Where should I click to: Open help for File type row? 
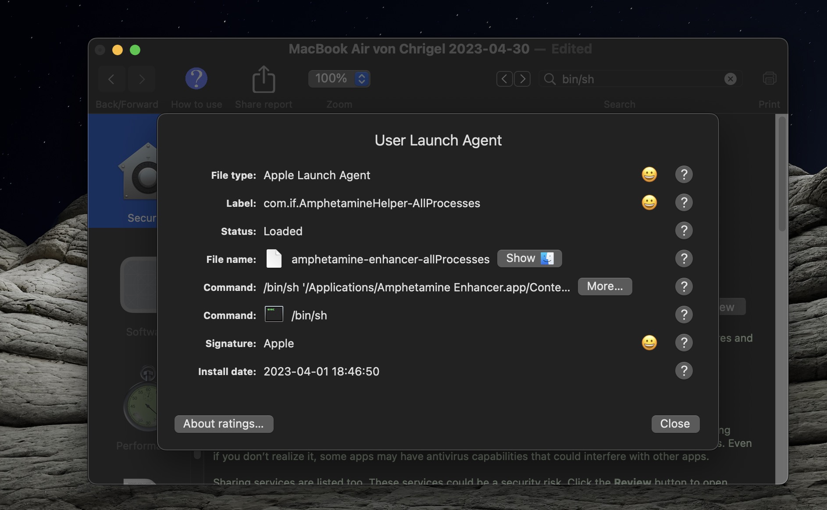pyautogui.click(x=684, y=174)
